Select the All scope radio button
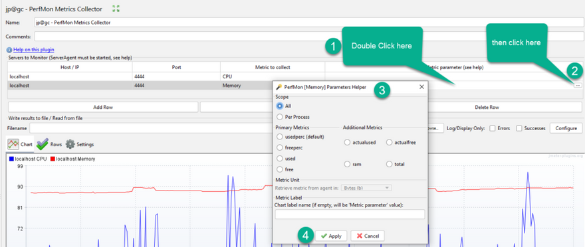Screen dimensions: 585x247 [279, 106]
